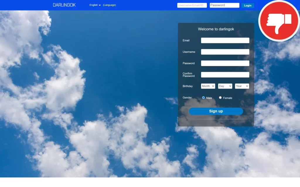The image size is (300, 187).
Task: Open the birthday Day dropdown
Action: click(225, 86)
